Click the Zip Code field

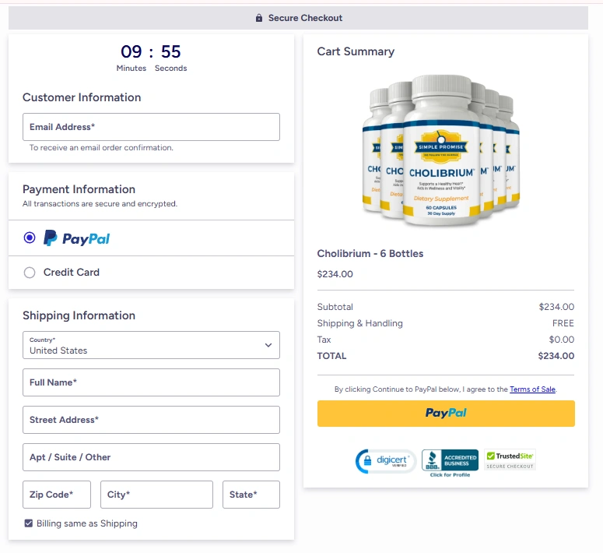coord(57,495)
